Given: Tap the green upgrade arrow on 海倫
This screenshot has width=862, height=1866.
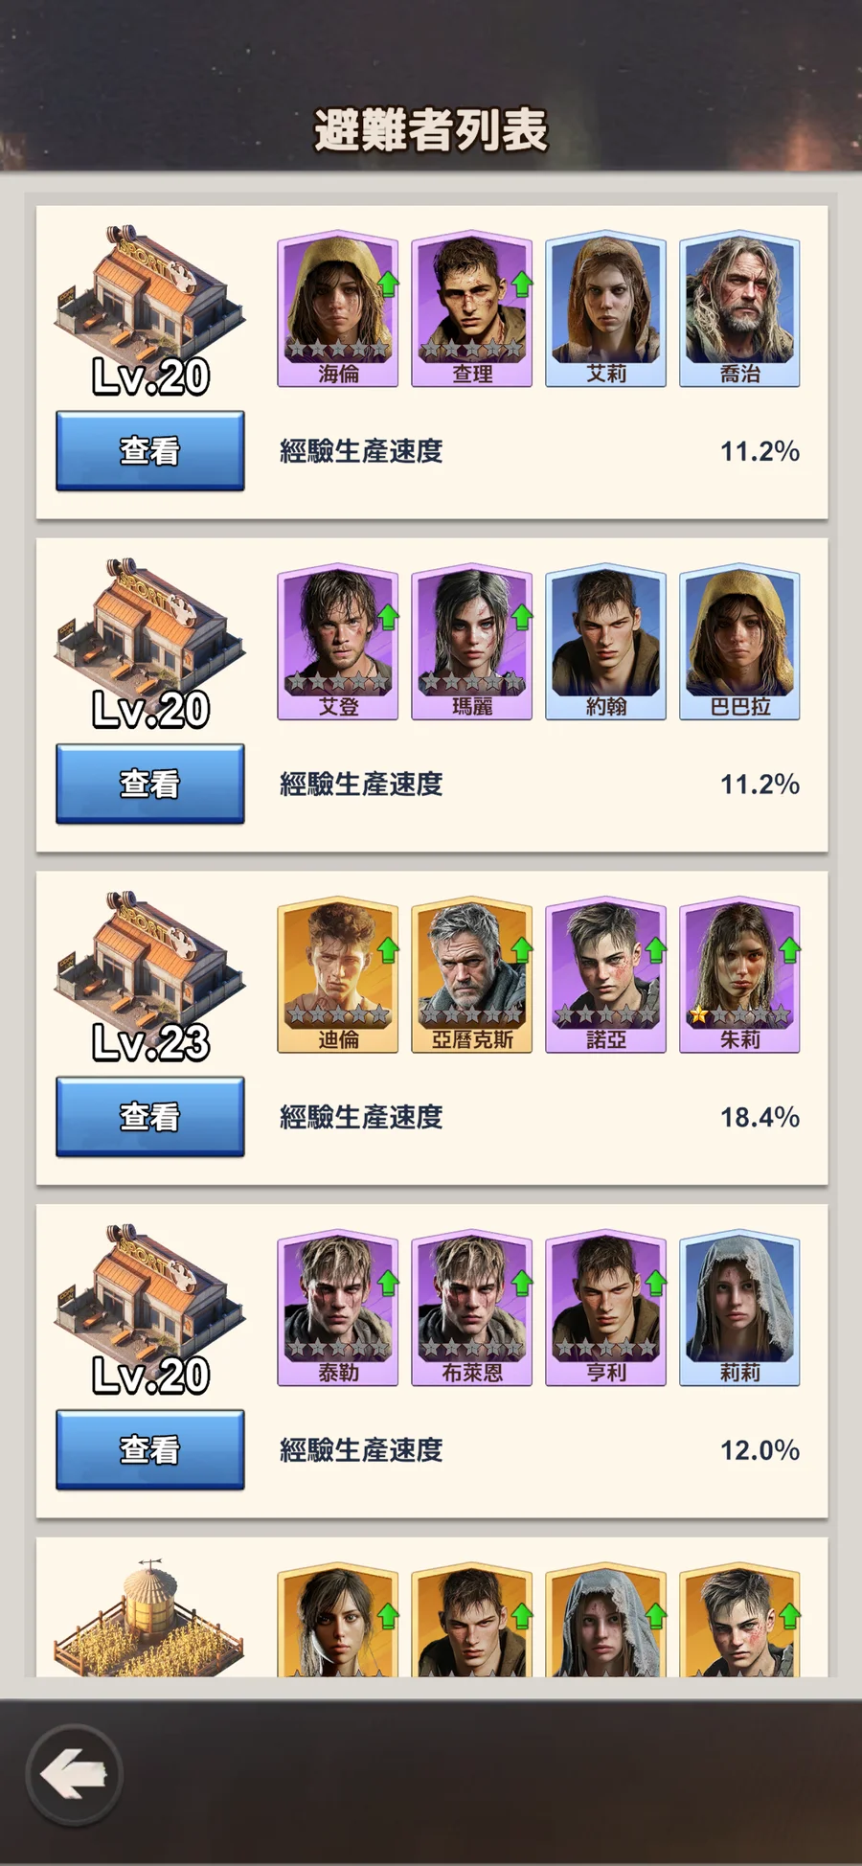Looking at the screenshot, I should (x=388, y=284).
